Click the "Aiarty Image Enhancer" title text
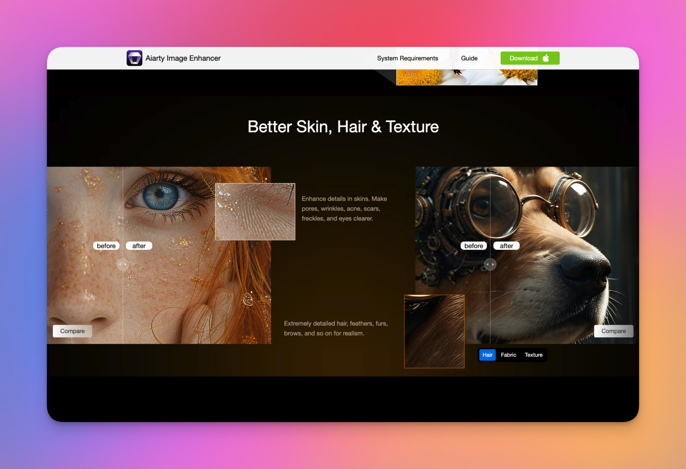 (x=183, y=59)
